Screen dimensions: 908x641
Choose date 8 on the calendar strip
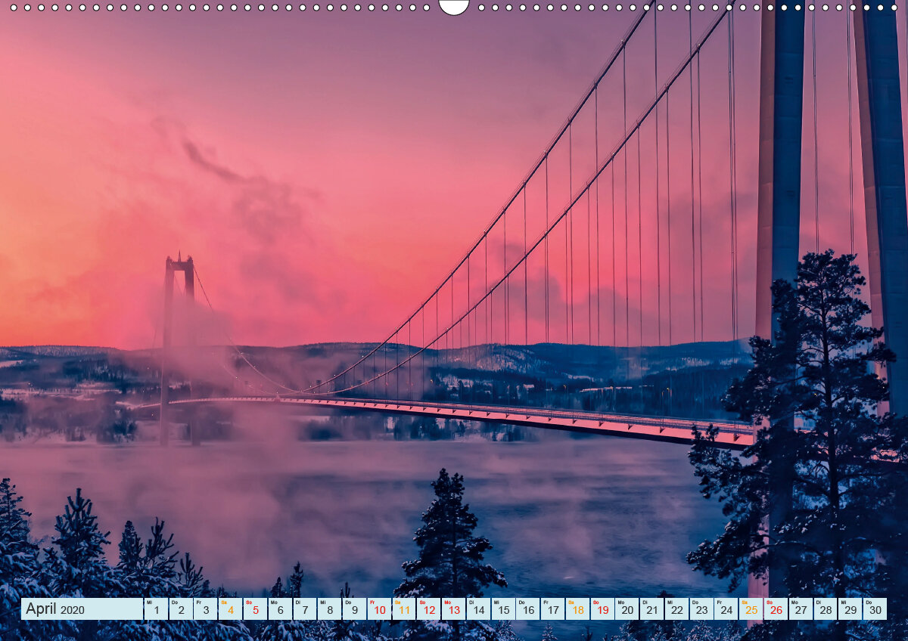point(329,609)
